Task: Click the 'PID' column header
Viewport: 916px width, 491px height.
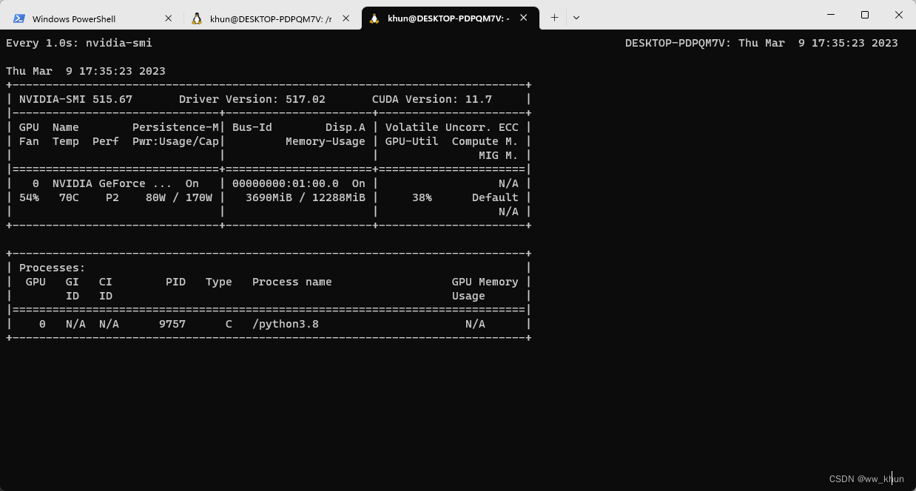Action: (x=176, y=282)
